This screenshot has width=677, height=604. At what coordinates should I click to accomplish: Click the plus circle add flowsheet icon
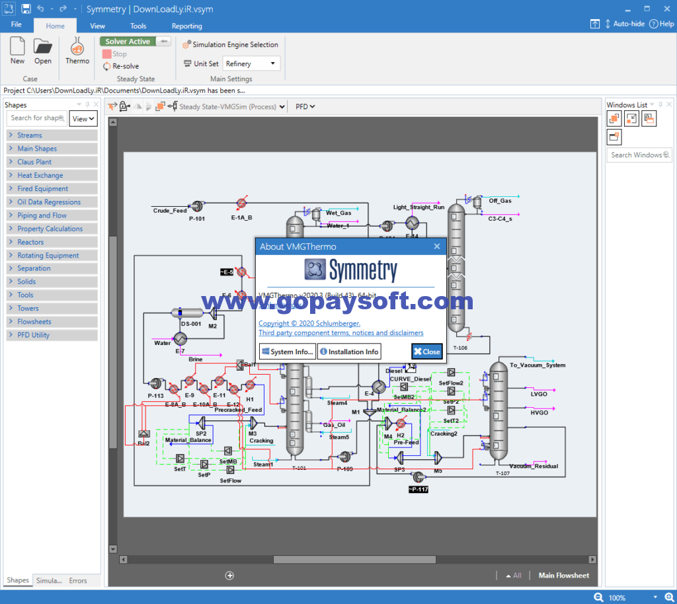point(229,576)
